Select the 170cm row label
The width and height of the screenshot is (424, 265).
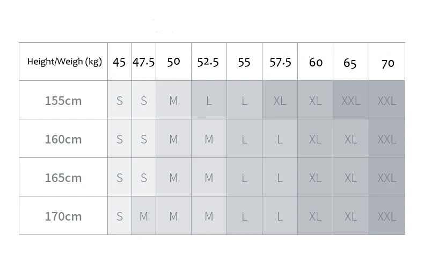[63, 216]
